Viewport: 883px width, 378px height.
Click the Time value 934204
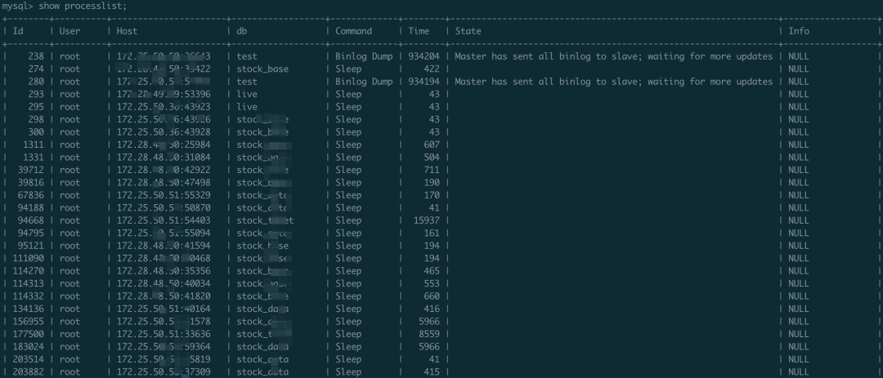click(424, 56)
